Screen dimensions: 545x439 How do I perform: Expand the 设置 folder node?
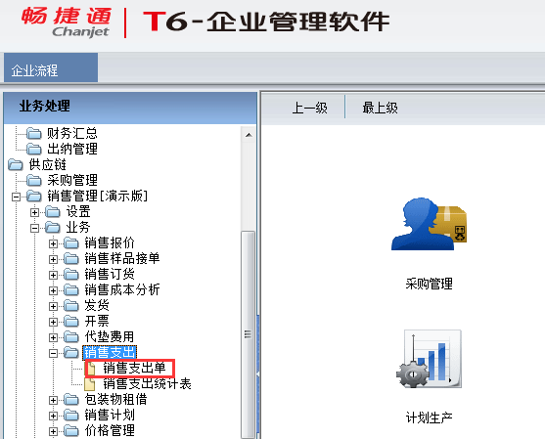[34, 212]
